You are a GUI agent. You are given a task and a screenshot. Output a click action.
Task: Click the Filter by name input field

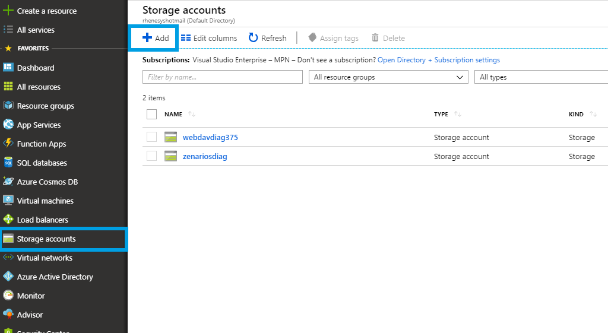click(223, 77)
